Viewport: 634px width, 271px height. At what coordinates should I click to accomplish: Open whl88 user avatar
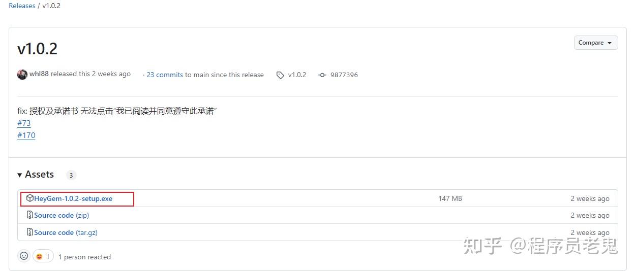pos(22,75)
